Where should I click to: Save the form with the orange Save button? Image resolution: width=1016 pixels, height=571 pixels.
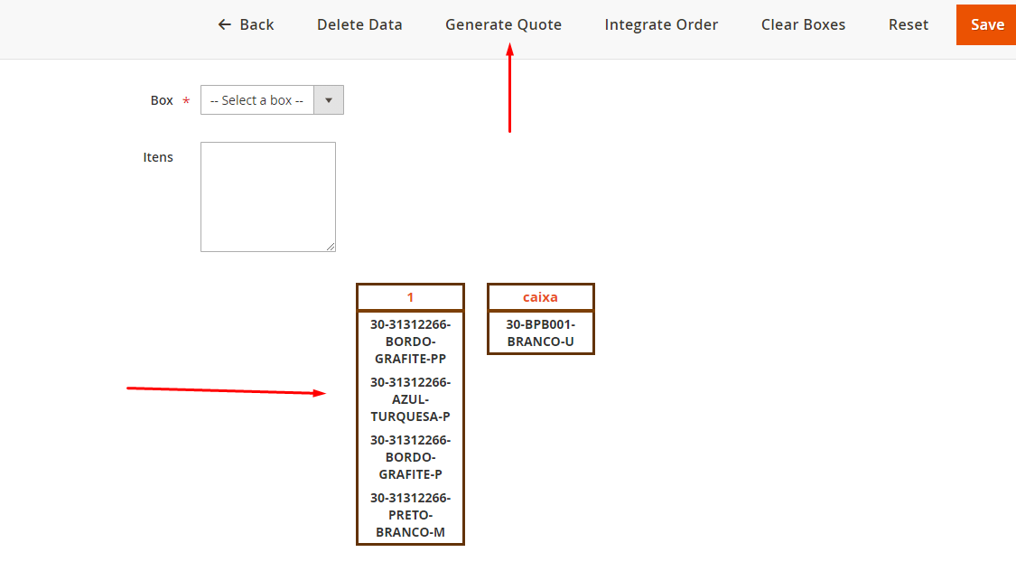[x=986, y=25]
